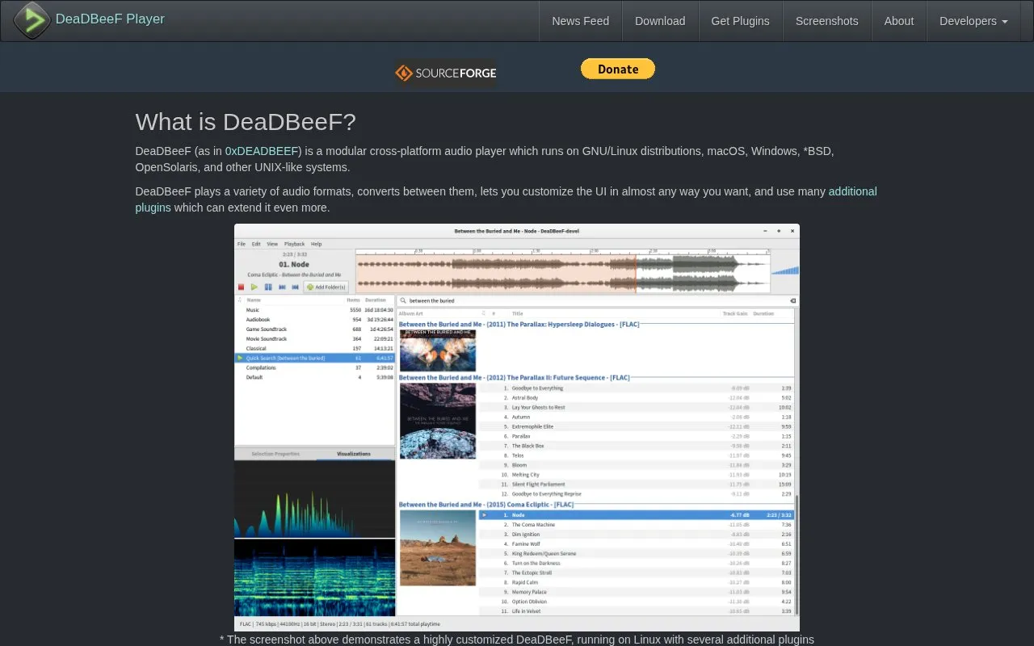The height and width of the screenshot is (646, 1034).
Task: Click the DeaDBeeF Player brand title
Action: [x=110, y=19]
